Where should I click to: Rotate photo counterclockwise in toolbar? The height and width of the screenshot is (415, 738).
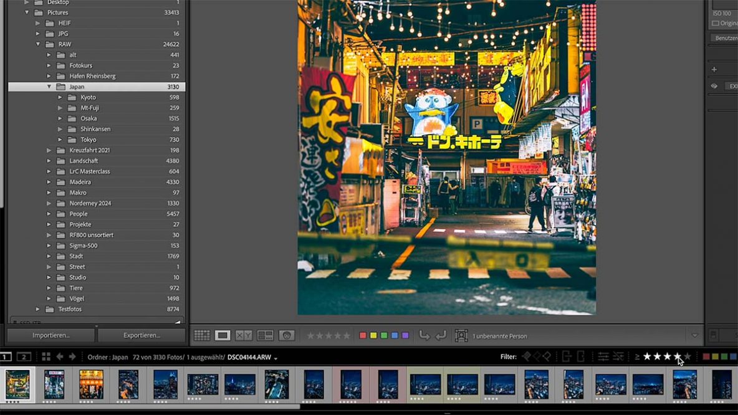[x=424, y=336]
